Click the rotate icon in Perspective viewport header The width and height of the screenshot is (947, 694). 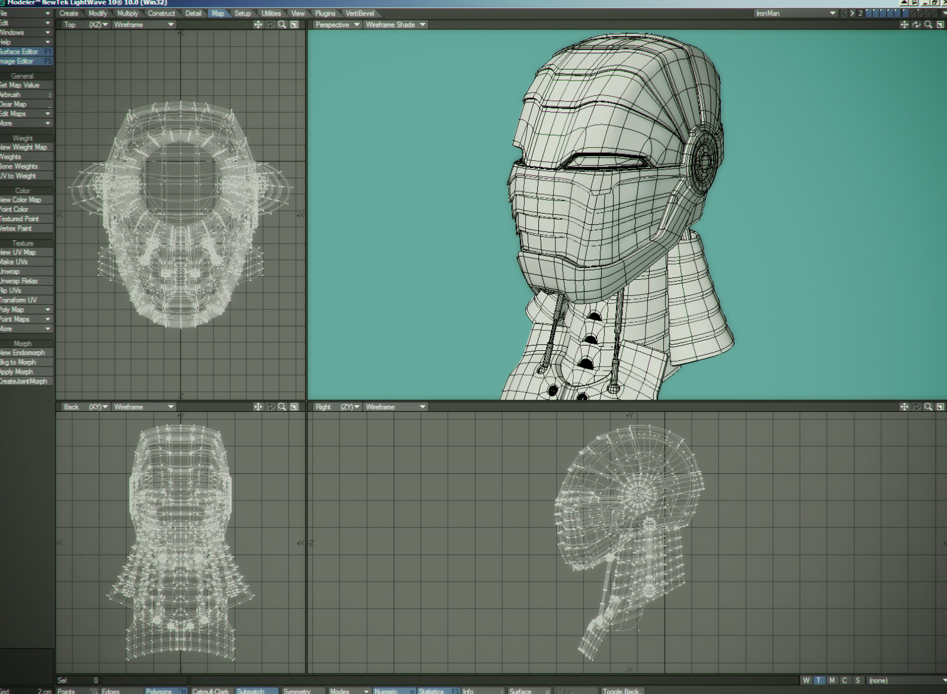[x=916, y=25]
